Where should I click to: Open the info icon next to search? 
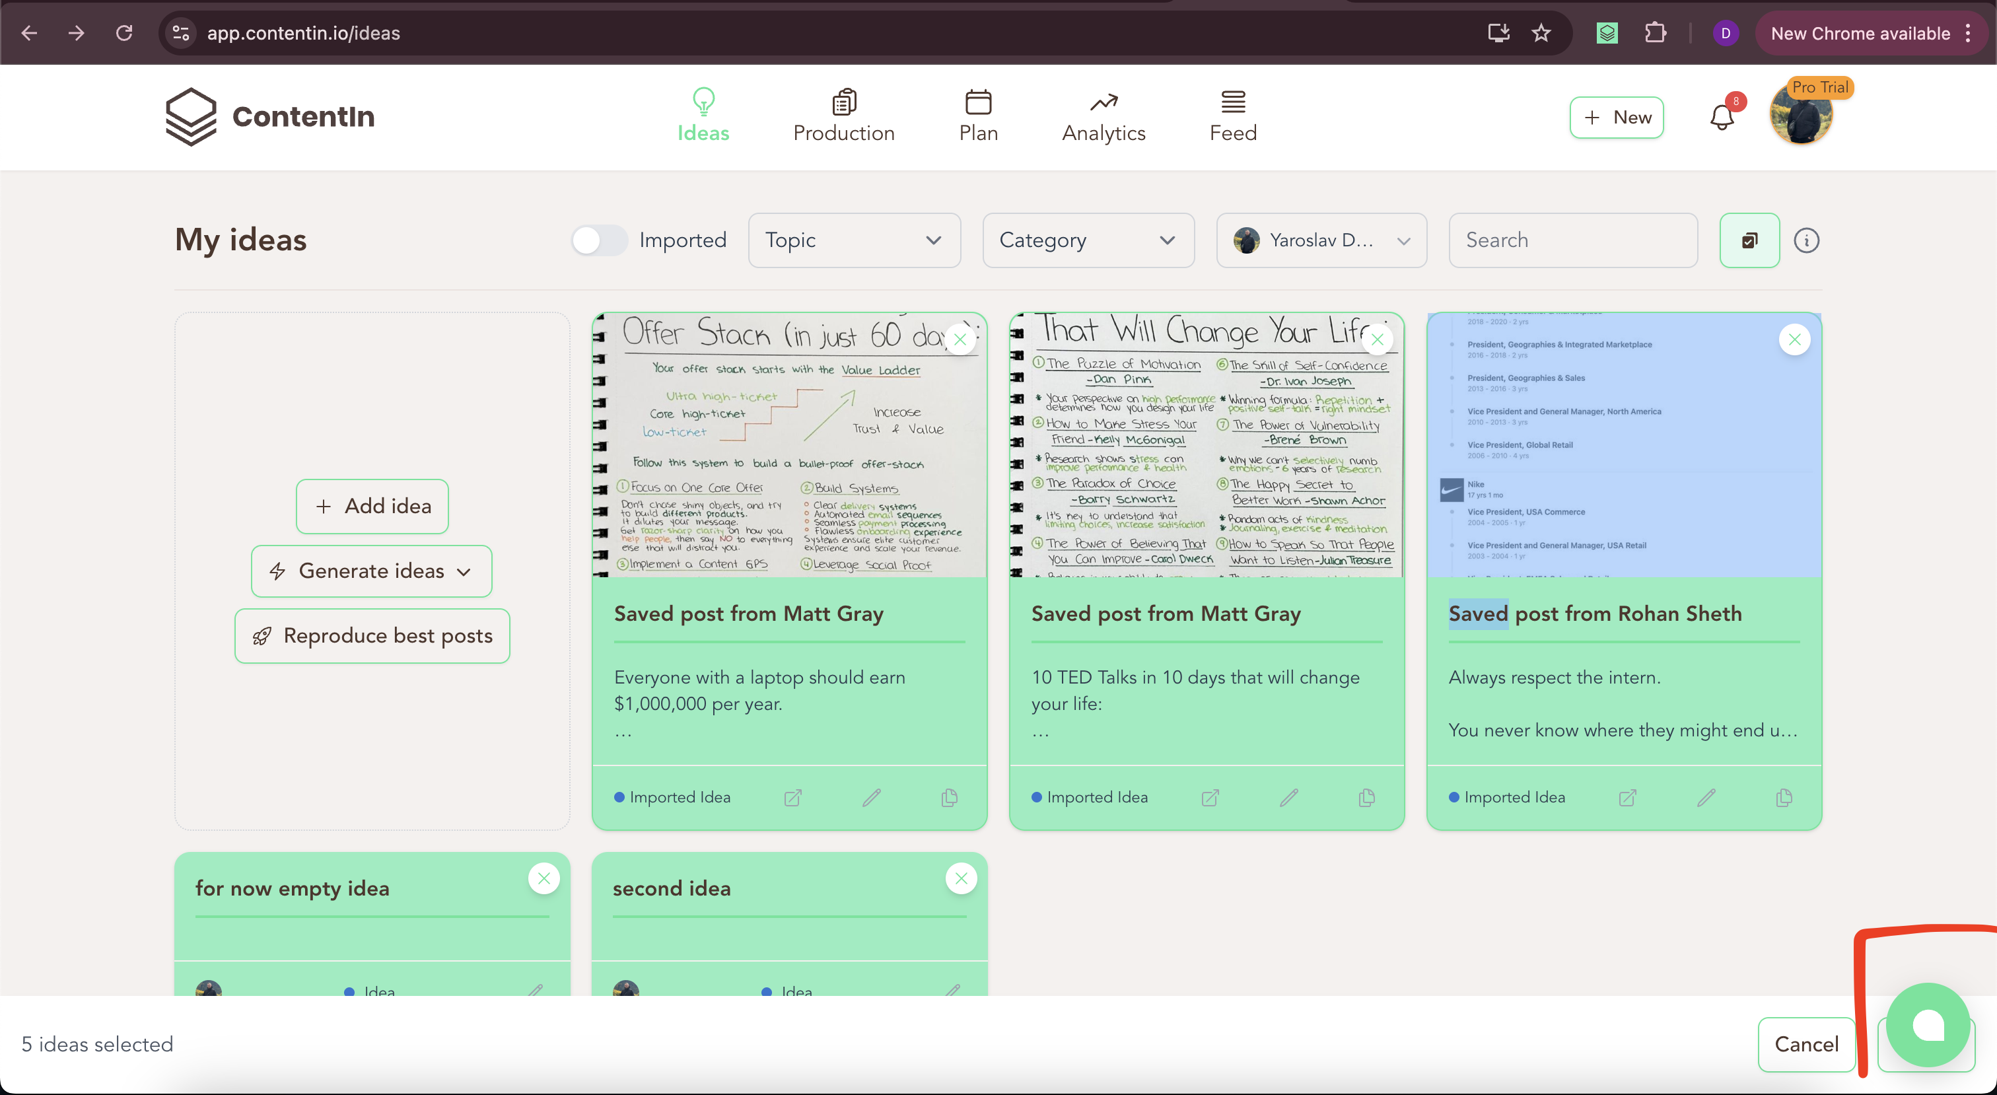(x=1806, y=240)
